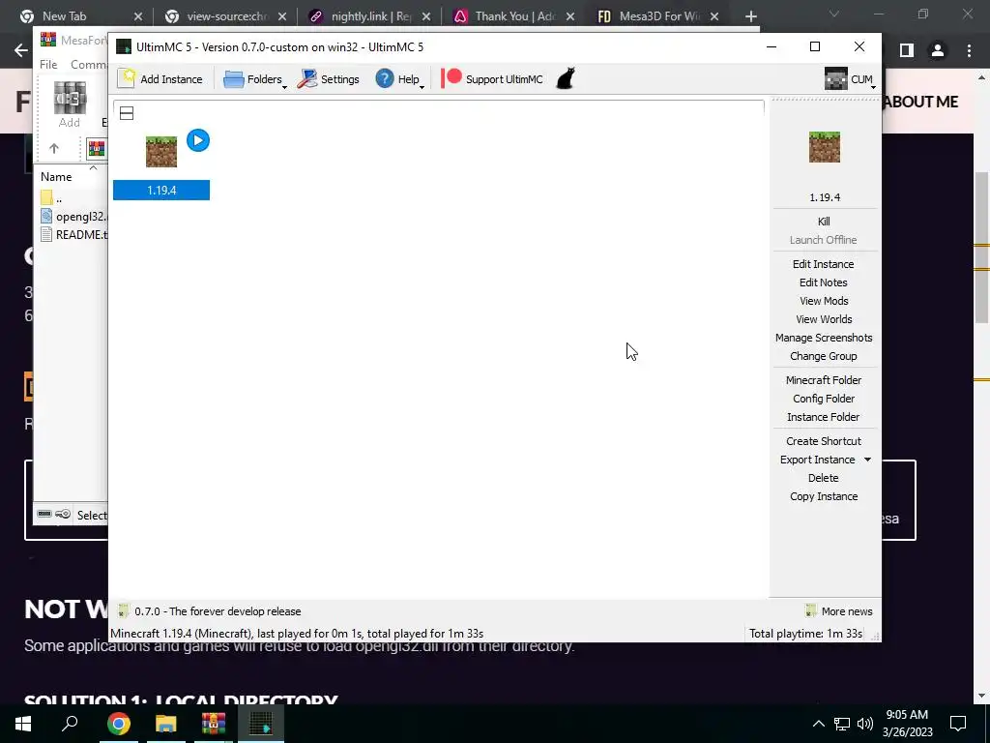Open Manage Screenshots
The image size is (990, 743).
point(824,338)
